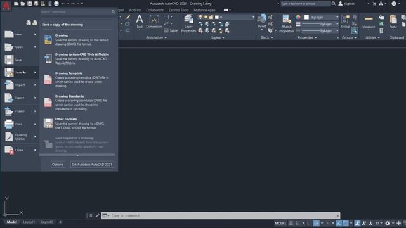406x228 pixels.
Task: Click the scroll-down arrow in save options list
Action: pos(77,155)
